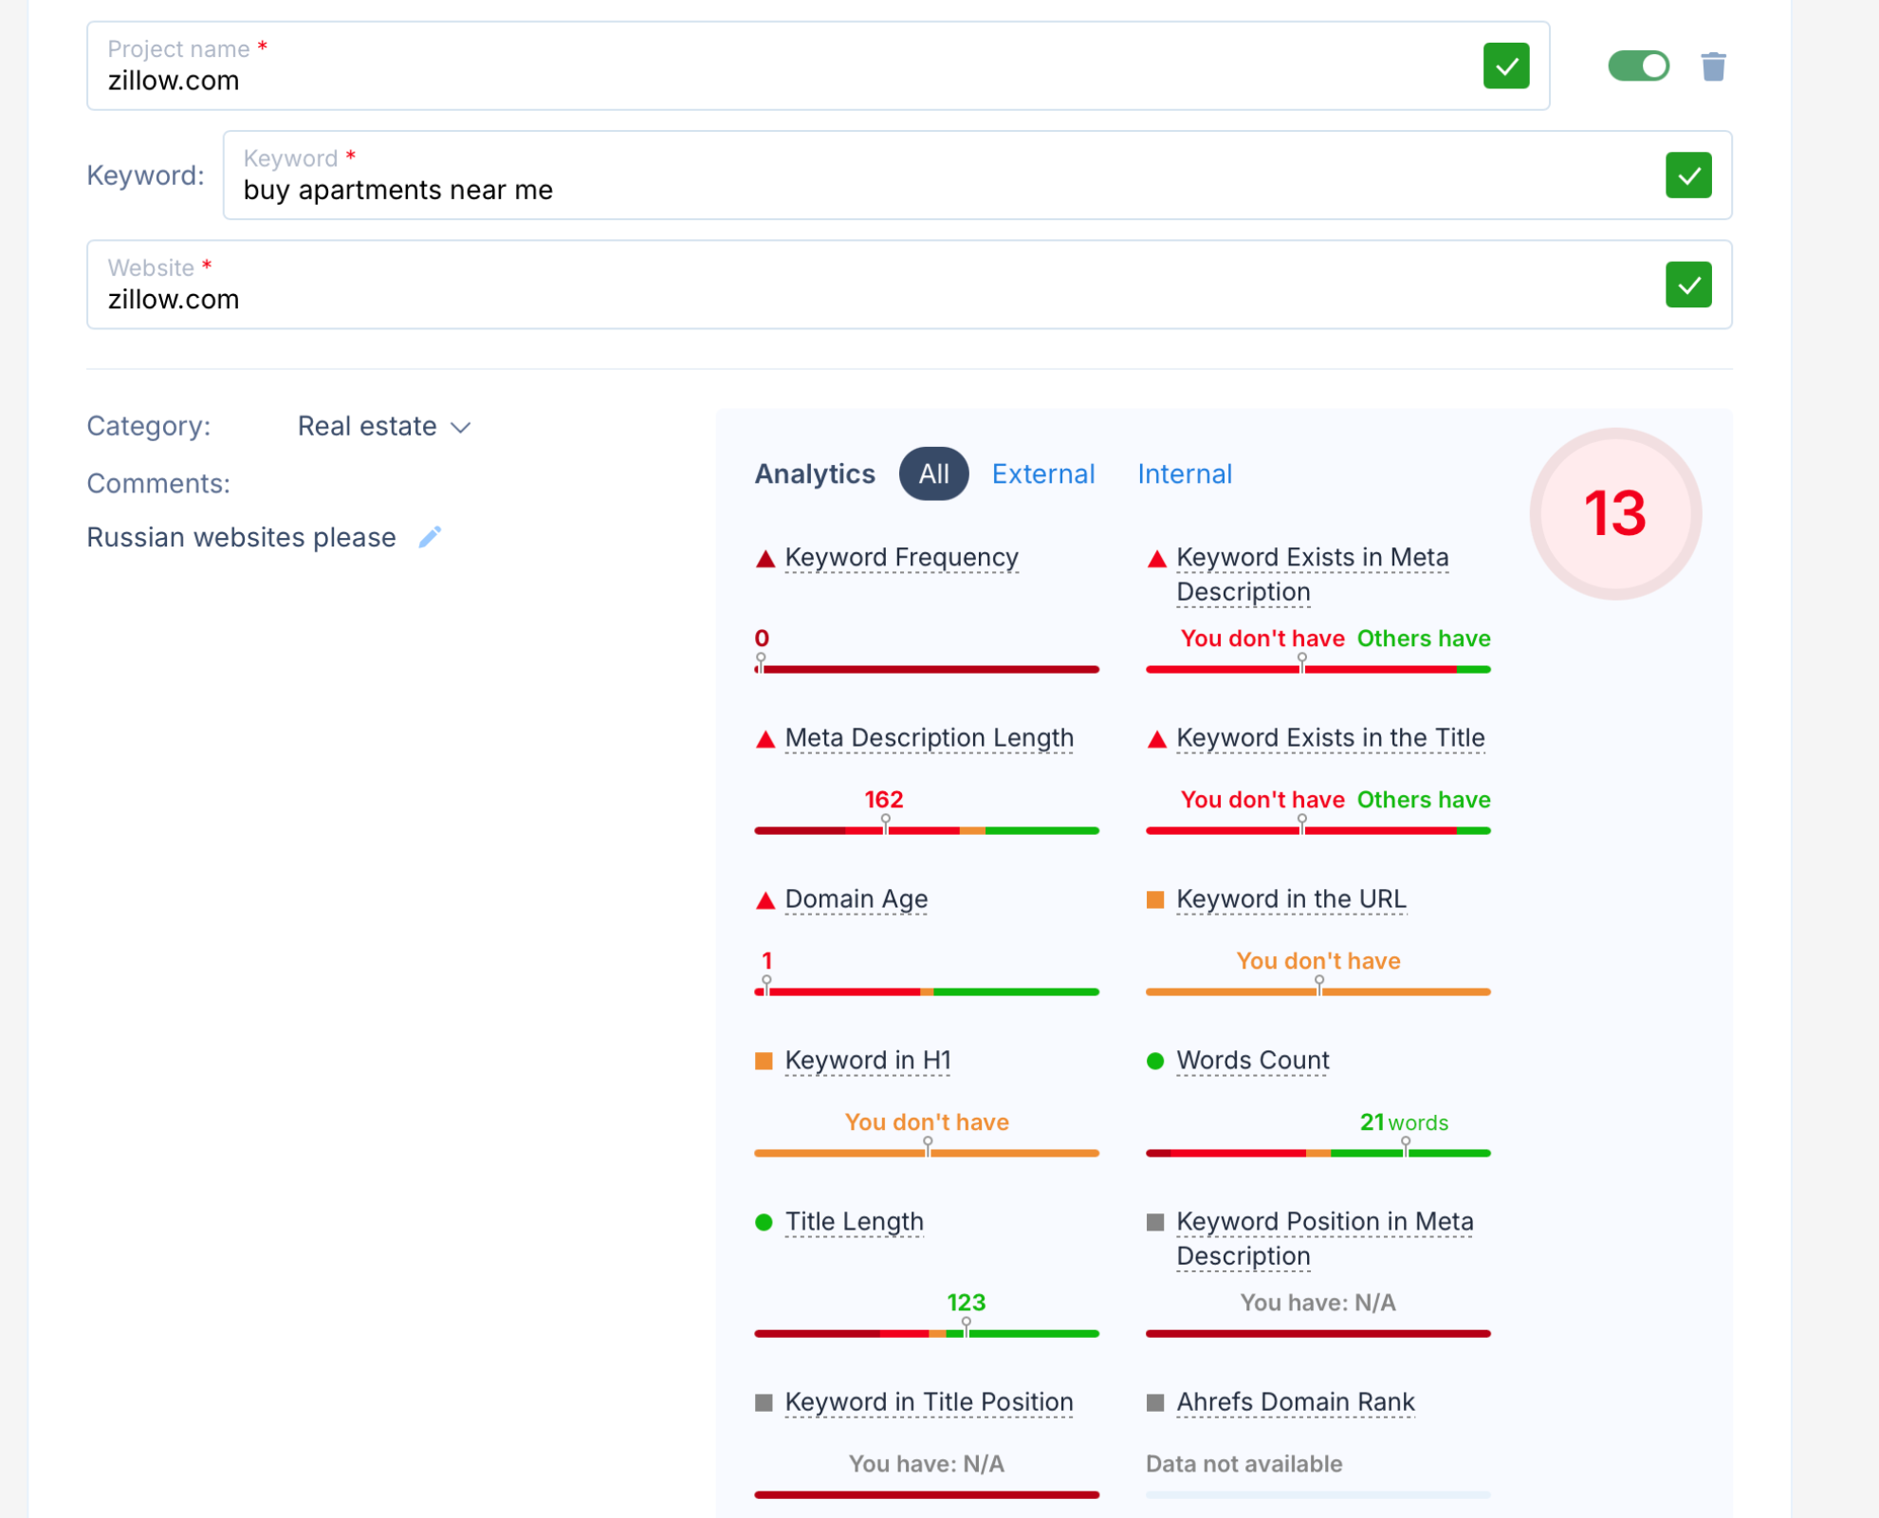The width and height of the screenshot is (1879, 1518).
Task: Open the Meta Description Length metric details
Action: point(929,737)
